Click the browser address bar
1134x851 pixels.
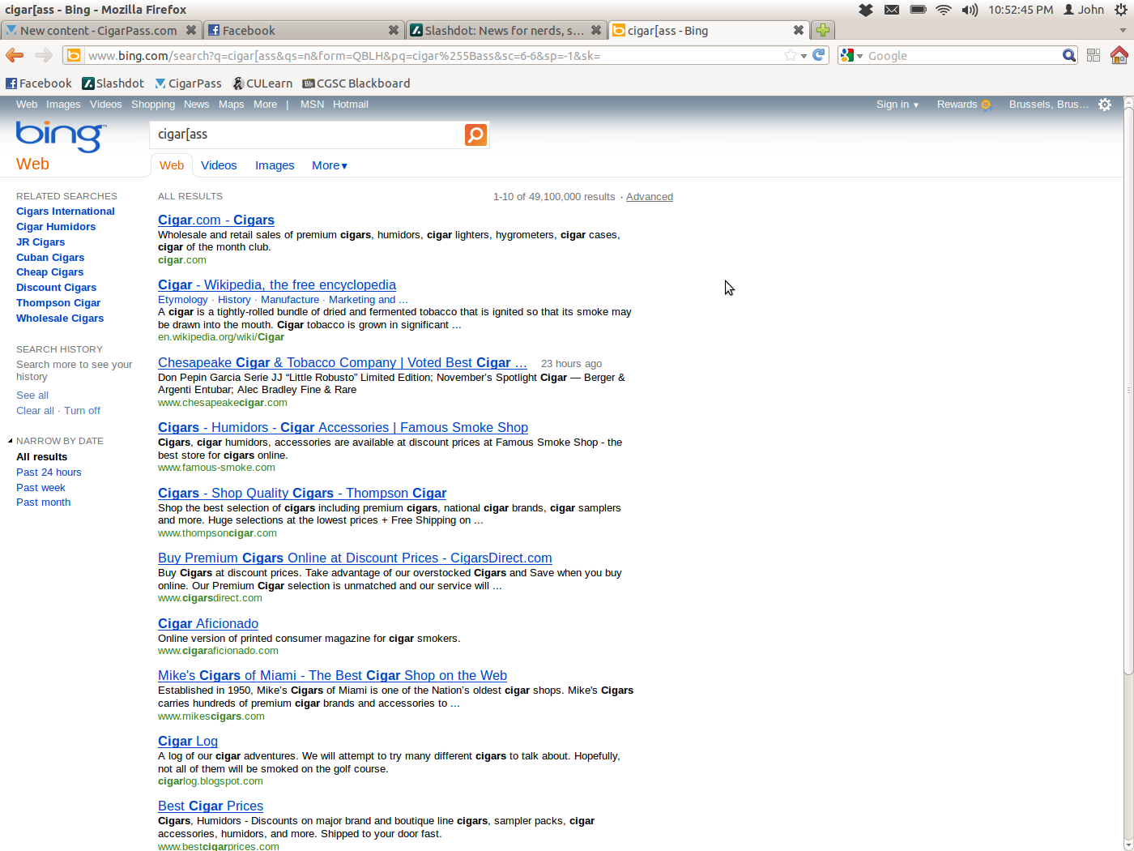433,56
